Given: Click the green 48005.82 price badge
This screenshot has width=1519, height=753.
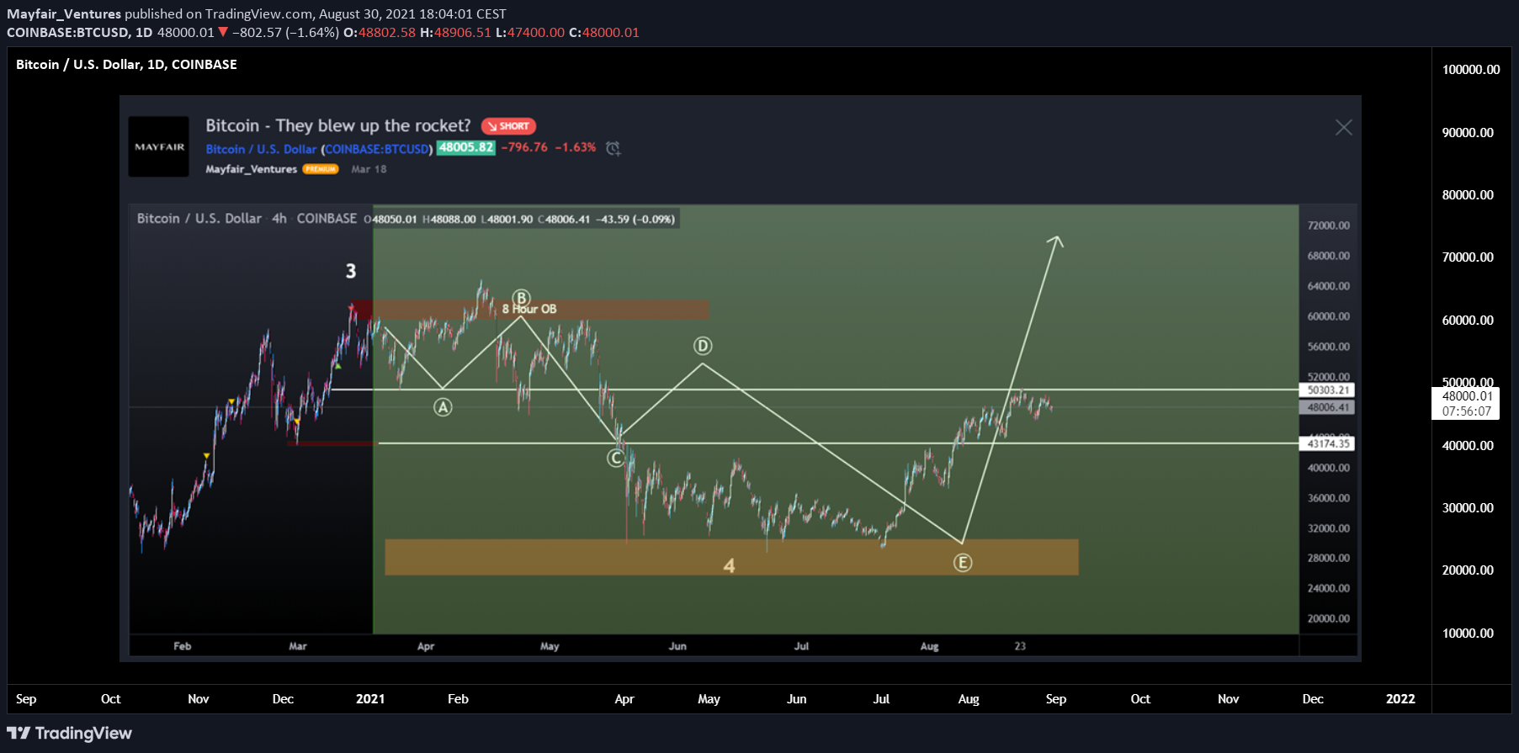Looking at the screenshot, I should 465,147.
